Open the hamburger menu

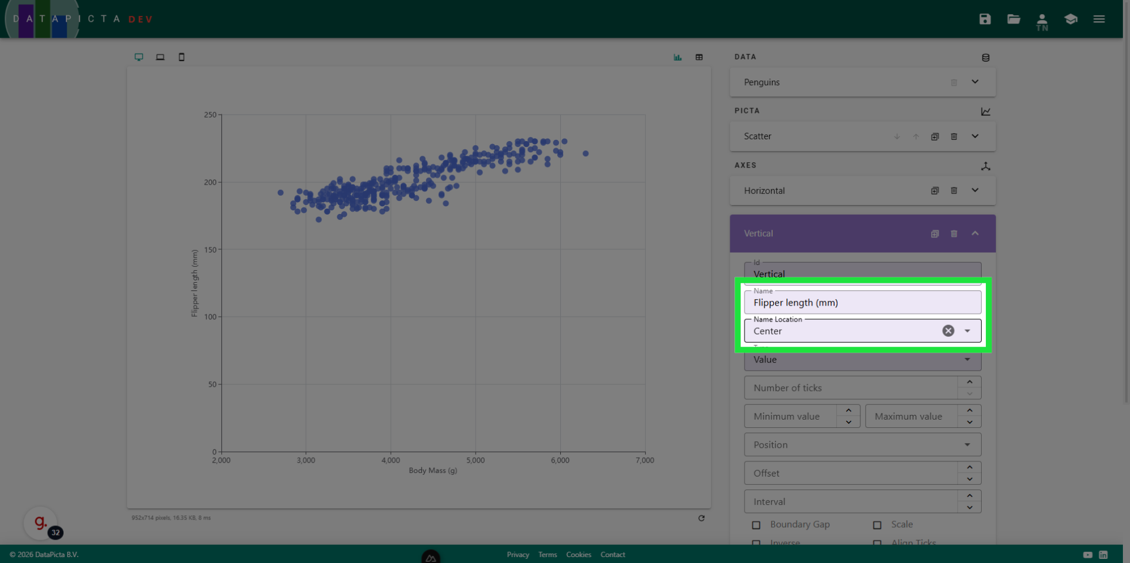click(x=1099, y=19)
